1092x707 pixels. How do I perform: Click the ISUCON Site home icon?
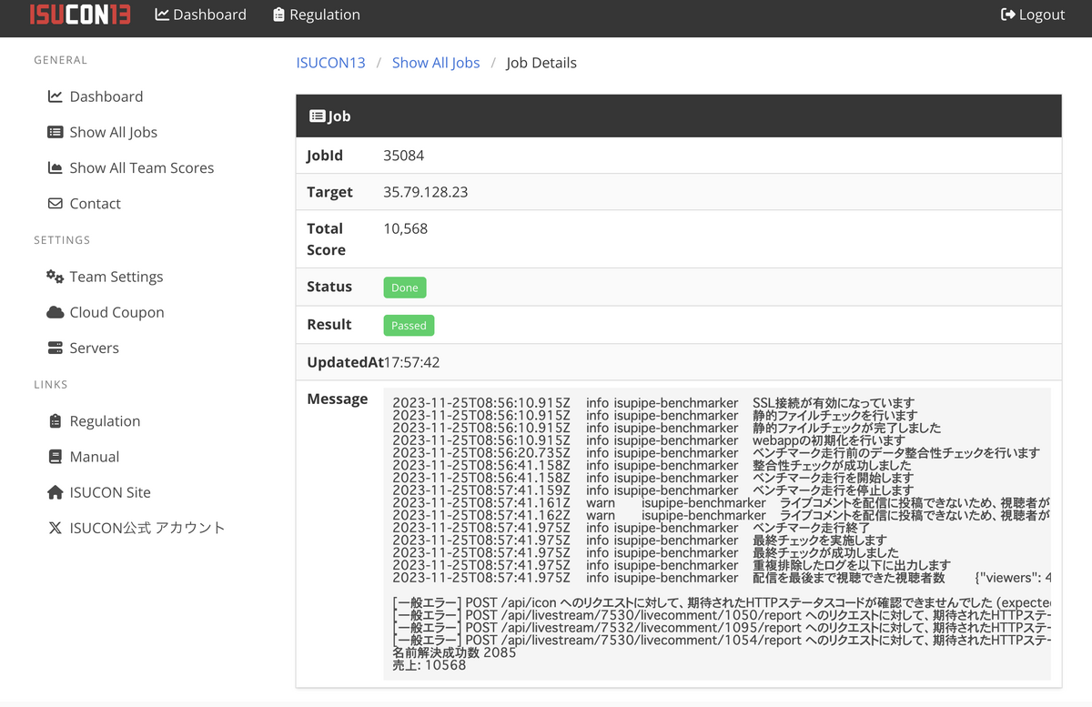coord(56,492)
